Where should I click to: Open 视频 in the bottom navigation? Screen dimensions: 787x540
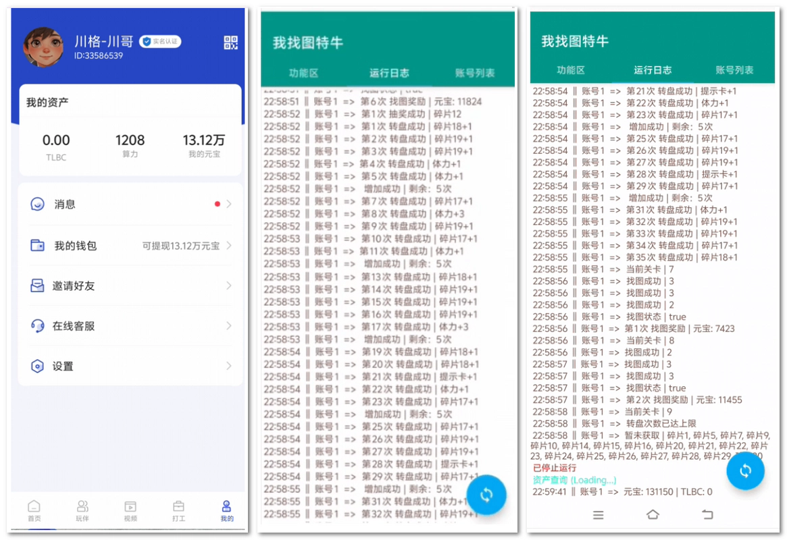(x=130, y=511)
